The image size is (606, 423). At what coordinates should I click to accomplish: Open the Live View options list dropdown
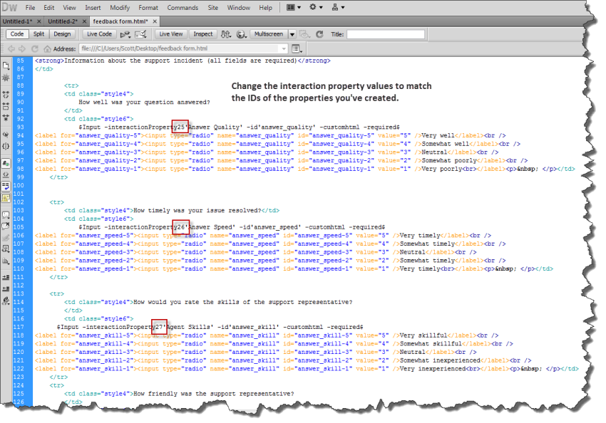(x=297, y=48)
